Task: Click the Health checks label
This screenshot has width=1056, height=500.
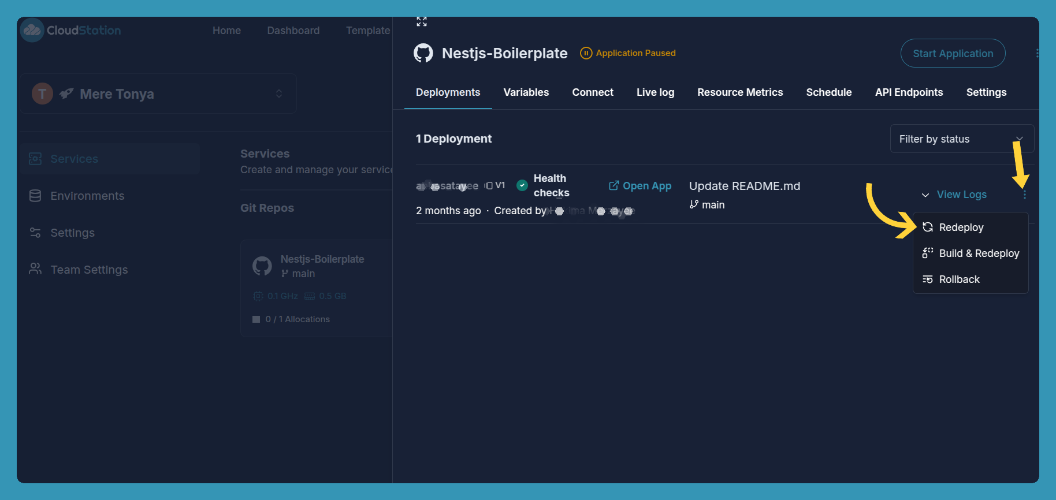Action: coord(552,185)
